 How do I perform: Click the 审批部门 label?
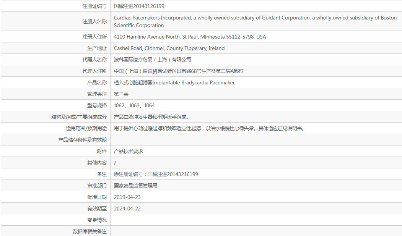97,186
